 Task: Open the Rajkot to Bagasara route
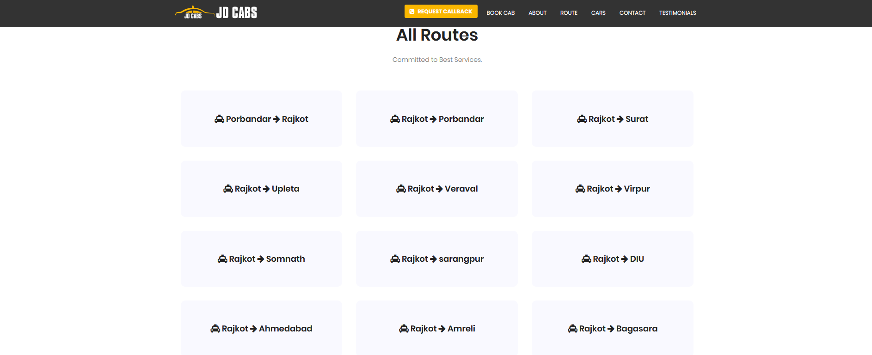pyautogui.click(x=613, y=328)
